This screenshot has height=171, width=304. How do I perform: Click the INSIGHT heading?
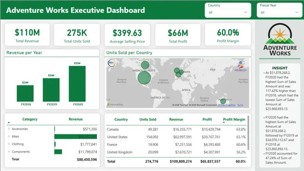pos(280,68)
